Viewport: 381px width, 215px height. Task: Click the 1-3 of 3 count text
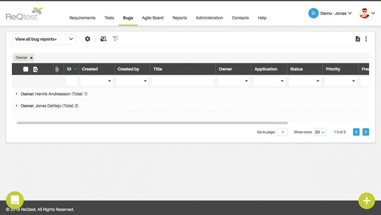click(339, 132)
